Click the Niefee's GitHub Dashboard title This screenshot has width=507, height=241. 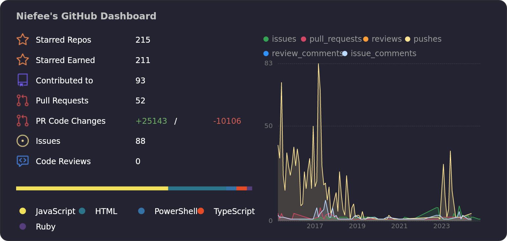(x=86, y=16)
